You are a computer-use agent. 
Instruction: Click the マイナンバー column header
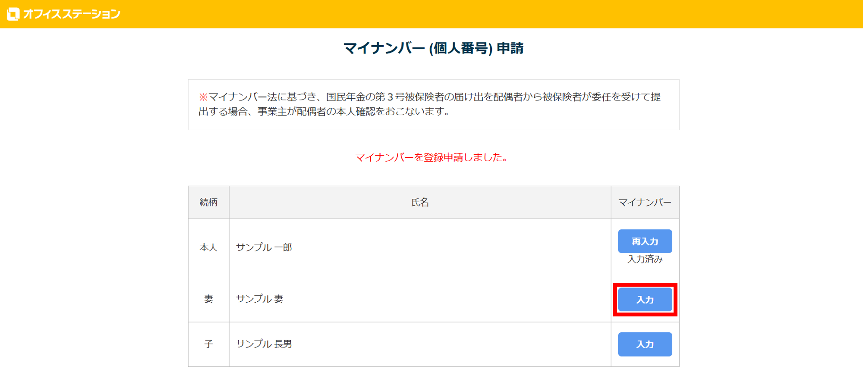(645, 202)
